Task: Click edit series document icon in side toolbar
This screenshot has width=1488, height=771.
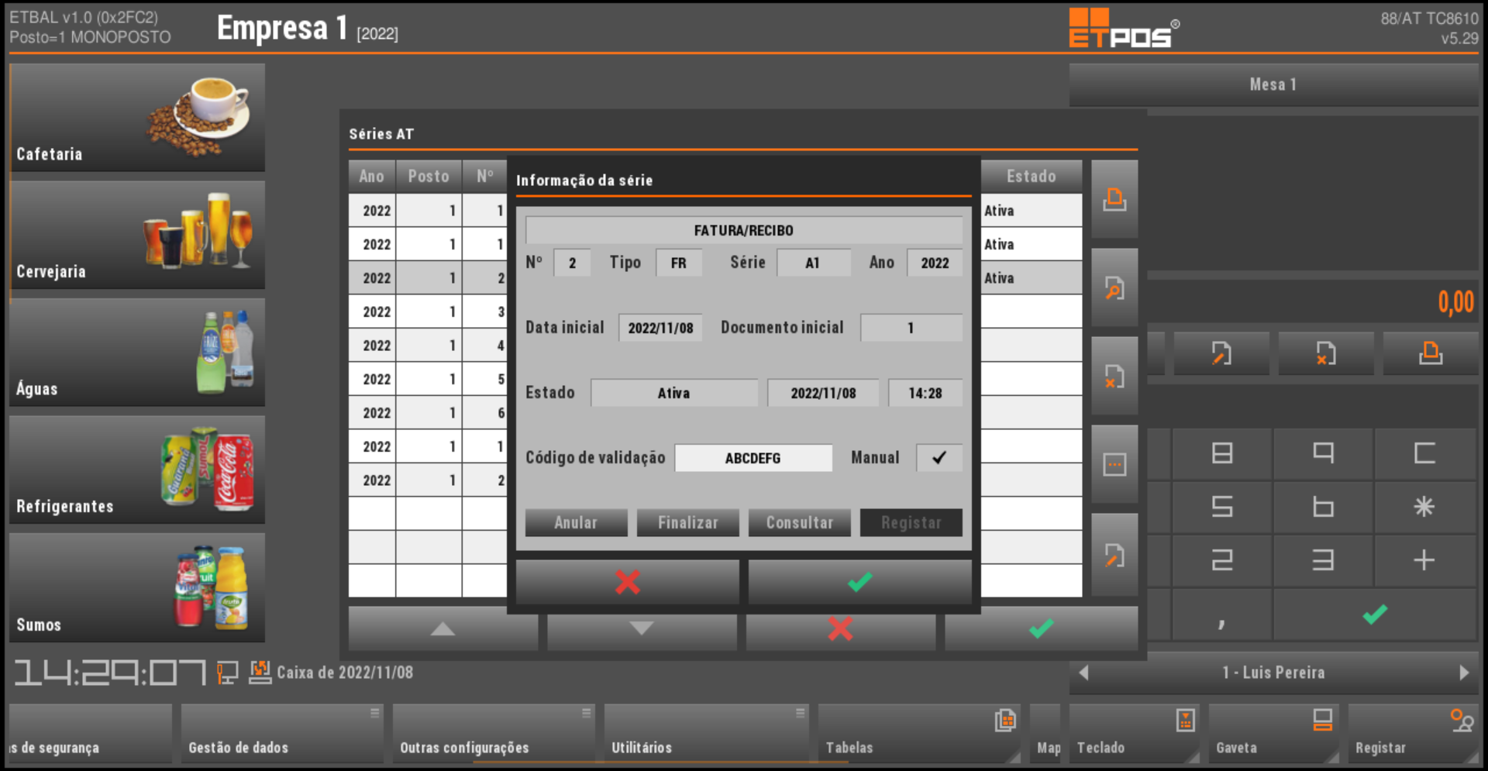Action: click(x=1114, y=554)
